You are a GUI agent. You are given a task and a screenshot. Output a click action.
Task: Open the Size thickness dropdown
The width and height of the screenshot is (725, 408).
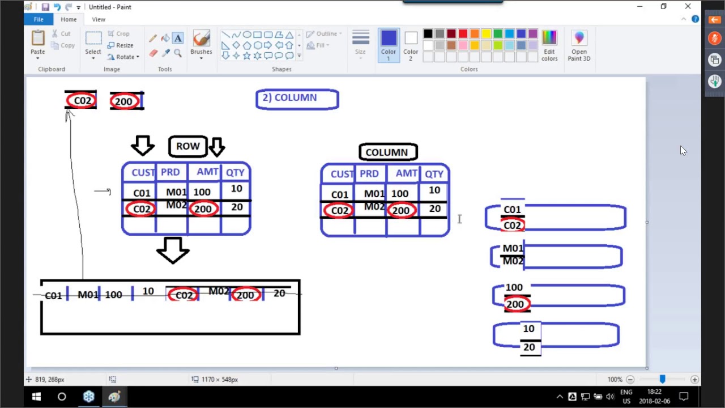click(x=360, y=46)
